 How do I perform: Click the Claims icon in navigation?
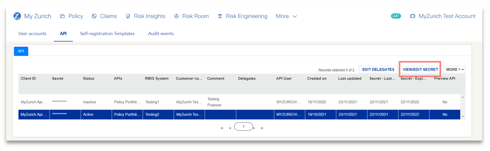(x=94, y=17)
